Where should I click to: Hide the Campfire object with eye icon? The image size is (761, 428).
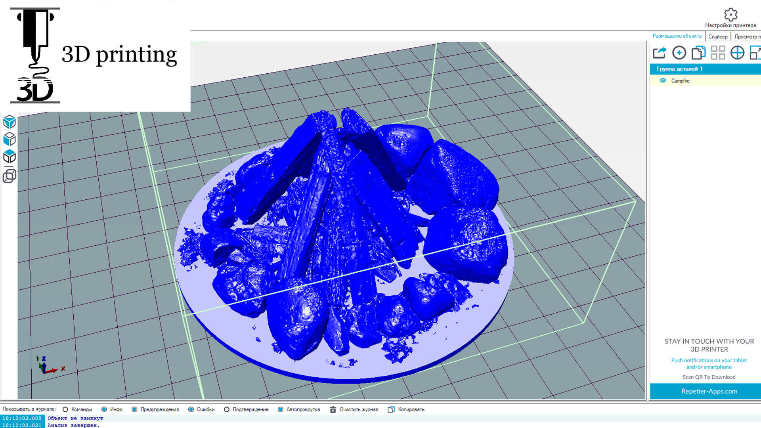663,80
